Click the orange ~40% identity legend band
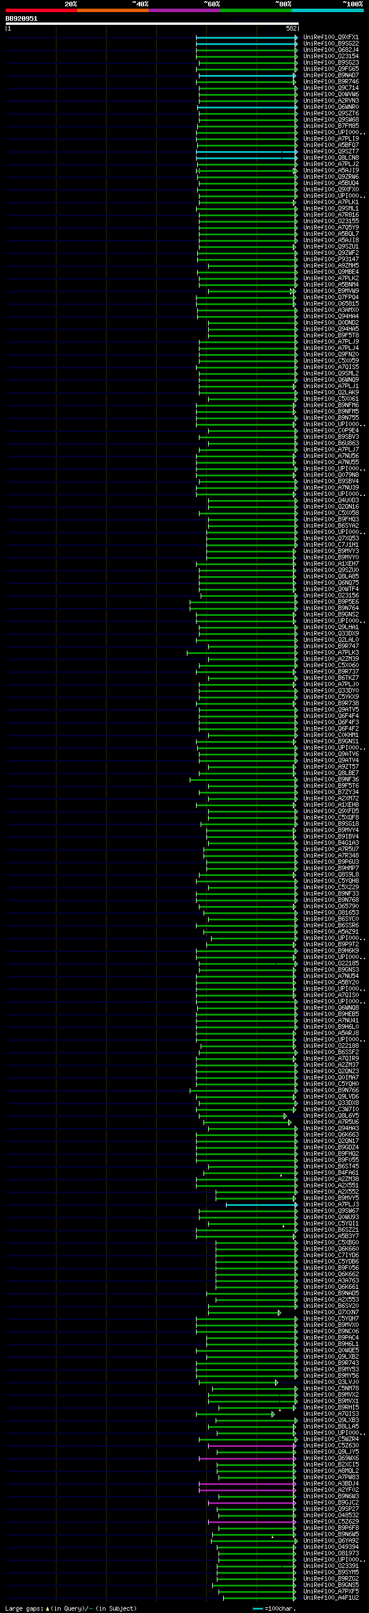This screenshot has height=1613, width=369. 113,10
